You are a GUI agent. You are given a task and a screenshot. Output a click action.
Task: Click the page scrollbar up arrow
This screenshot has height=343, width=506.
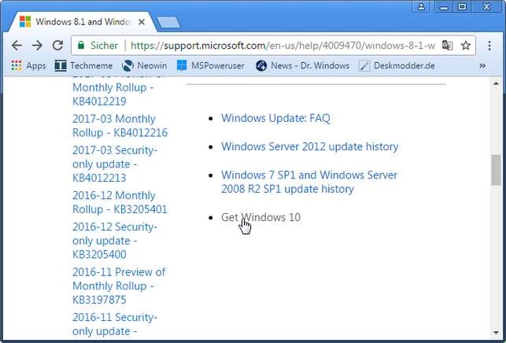[496, 83]
